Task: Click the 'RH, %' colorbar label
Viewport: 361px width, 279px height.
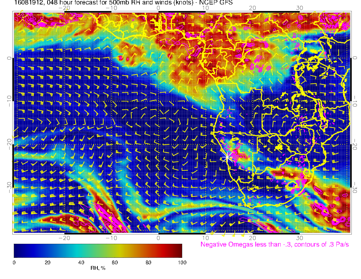Action: pos(98,268)
